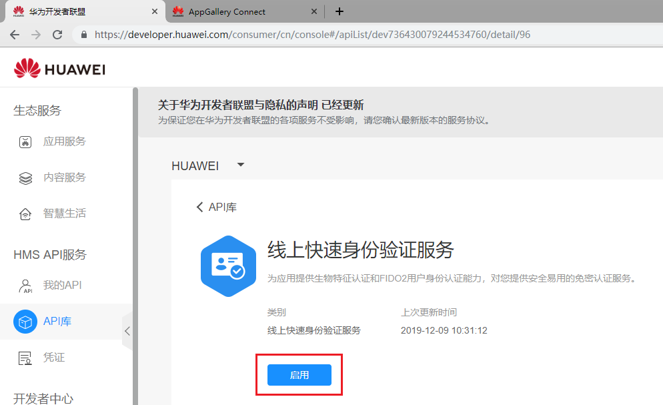The height and width of the screenshot is (405, 663).
Task: Click the 应用服务 sidebar icon
Action: click(x=25, y=141)
